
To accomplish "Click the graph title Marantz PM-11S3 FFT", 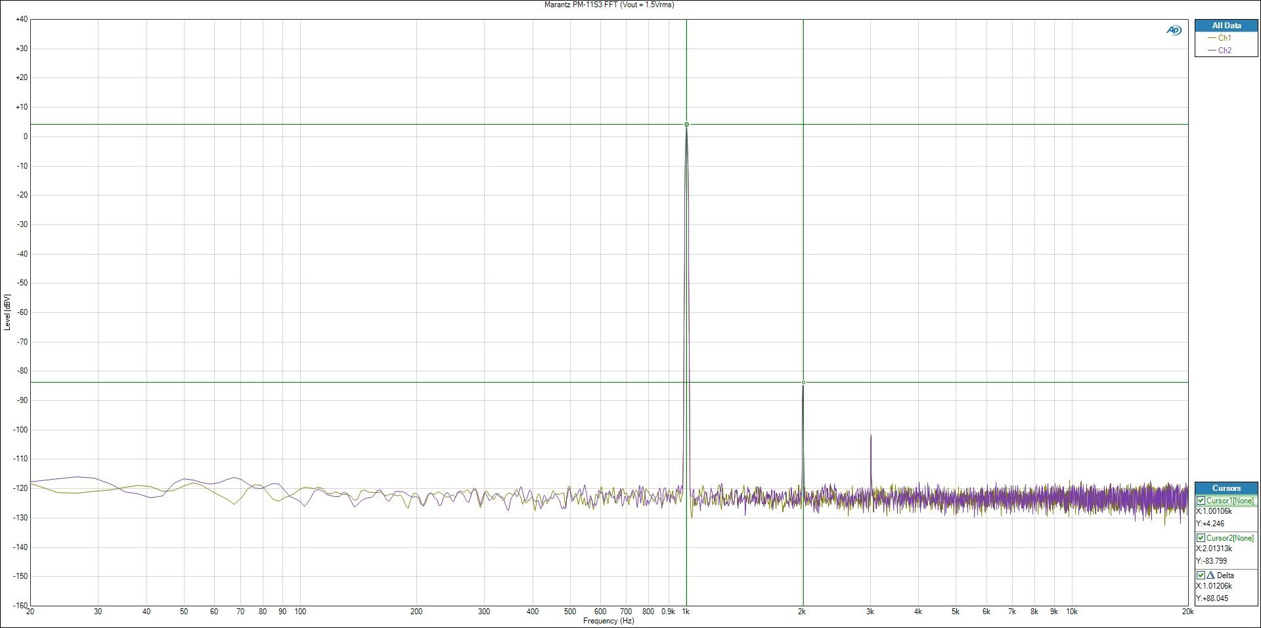I will click(609, 5).
